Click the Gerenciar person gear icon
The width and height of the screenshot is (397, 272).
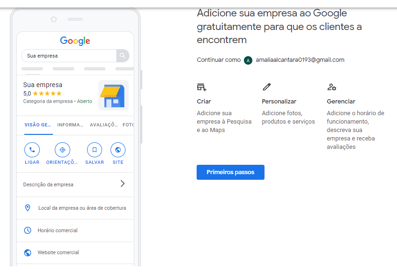[x=331, y=87]
